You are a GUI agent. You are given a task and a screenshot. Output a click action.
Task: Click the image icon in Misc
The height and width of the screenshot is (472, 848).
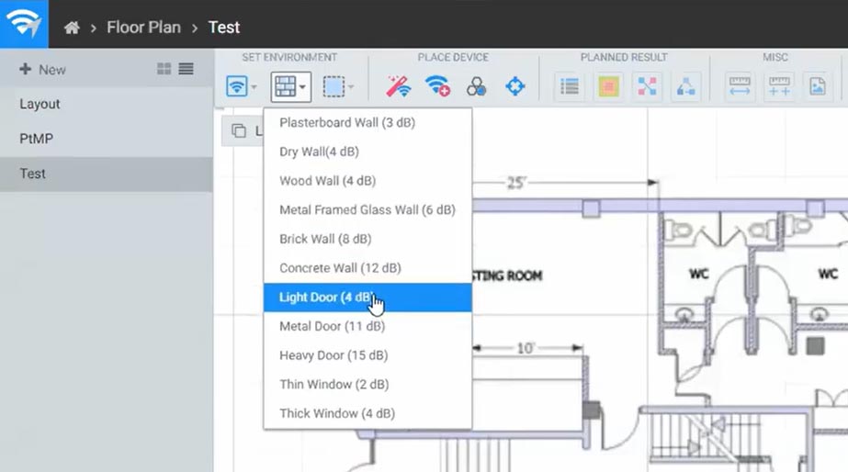(817, 86)
